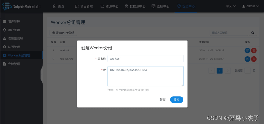This screenshot has width=264, height=124.
Task: Open the 资源中心 tab
Action: (x=110, y=6)
